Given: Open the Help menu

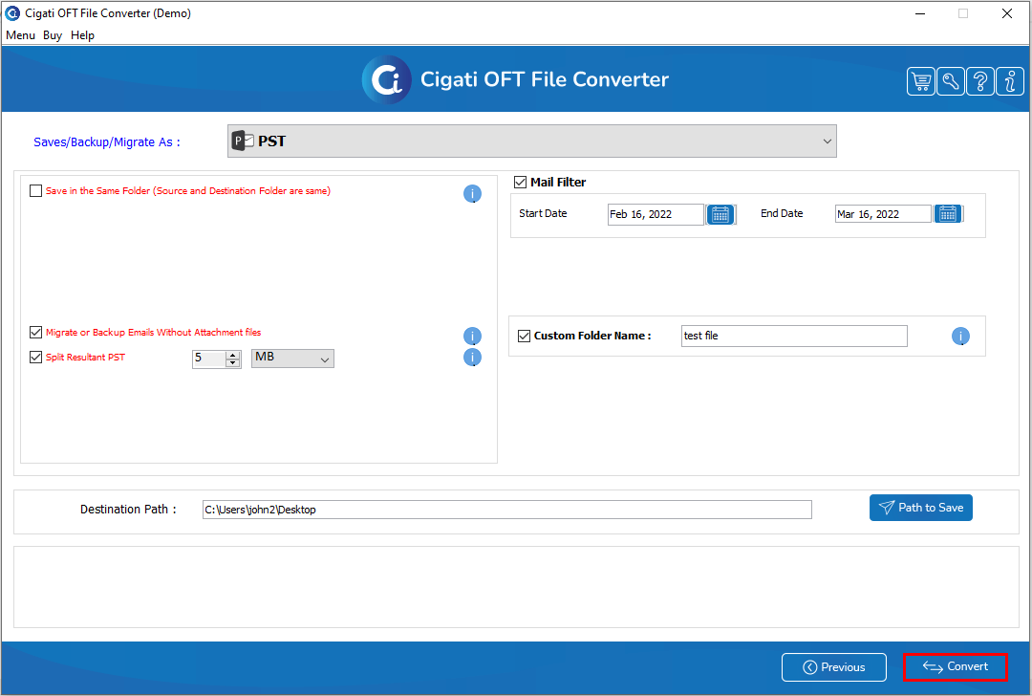Looking at the screenshot, I should tap(82, 35).
